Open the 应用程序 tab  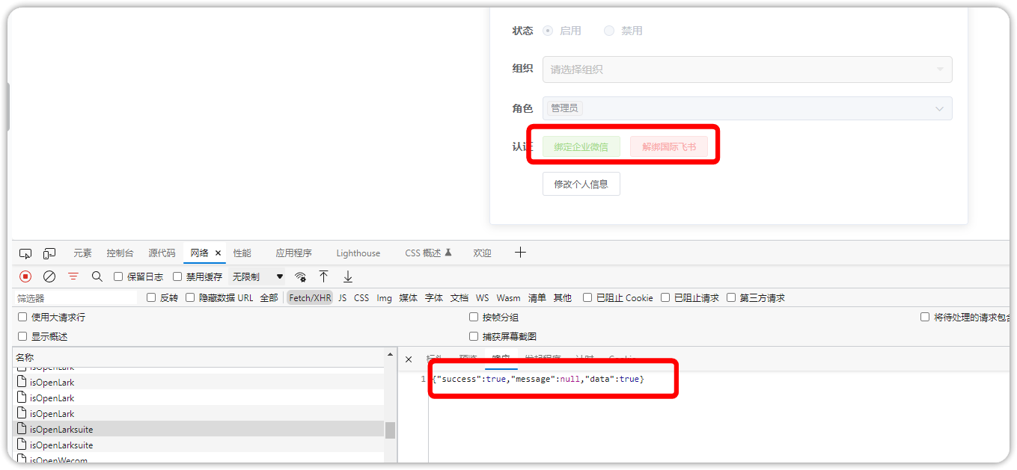(x=293, y=253)
